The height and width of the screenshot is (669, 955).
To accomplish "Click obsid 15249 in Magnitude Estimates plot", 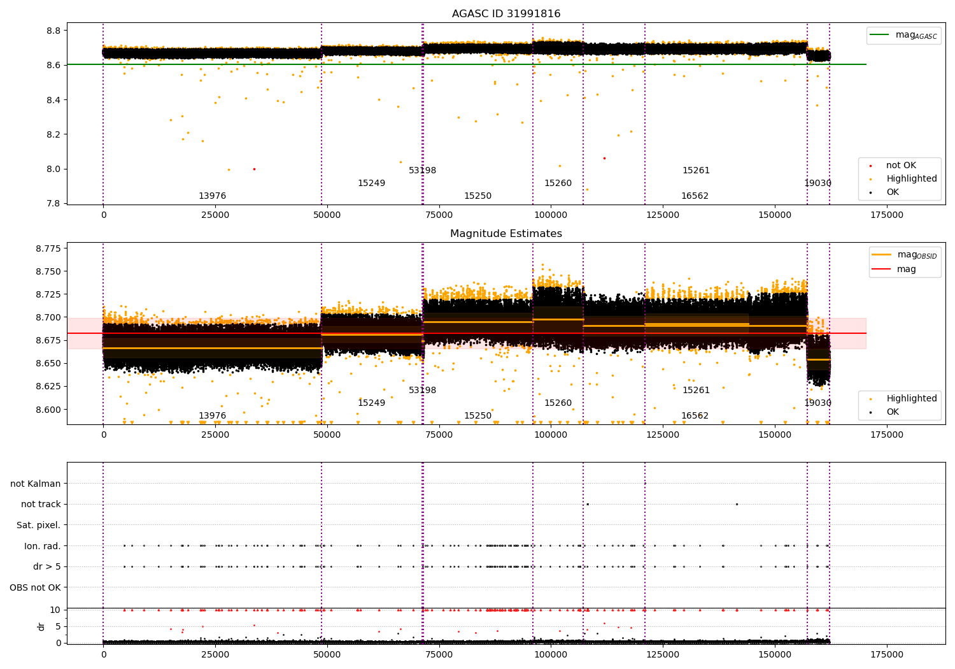I will pos(371,403).
